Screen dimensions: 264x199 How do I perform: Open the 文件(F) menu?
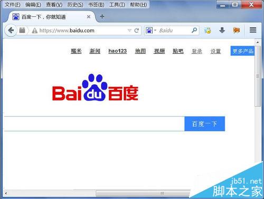[x=13, y=5]
